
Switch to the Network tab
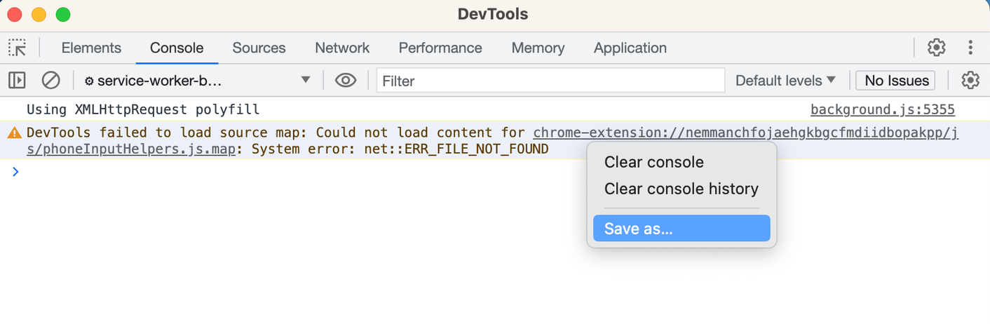point(342,48)
